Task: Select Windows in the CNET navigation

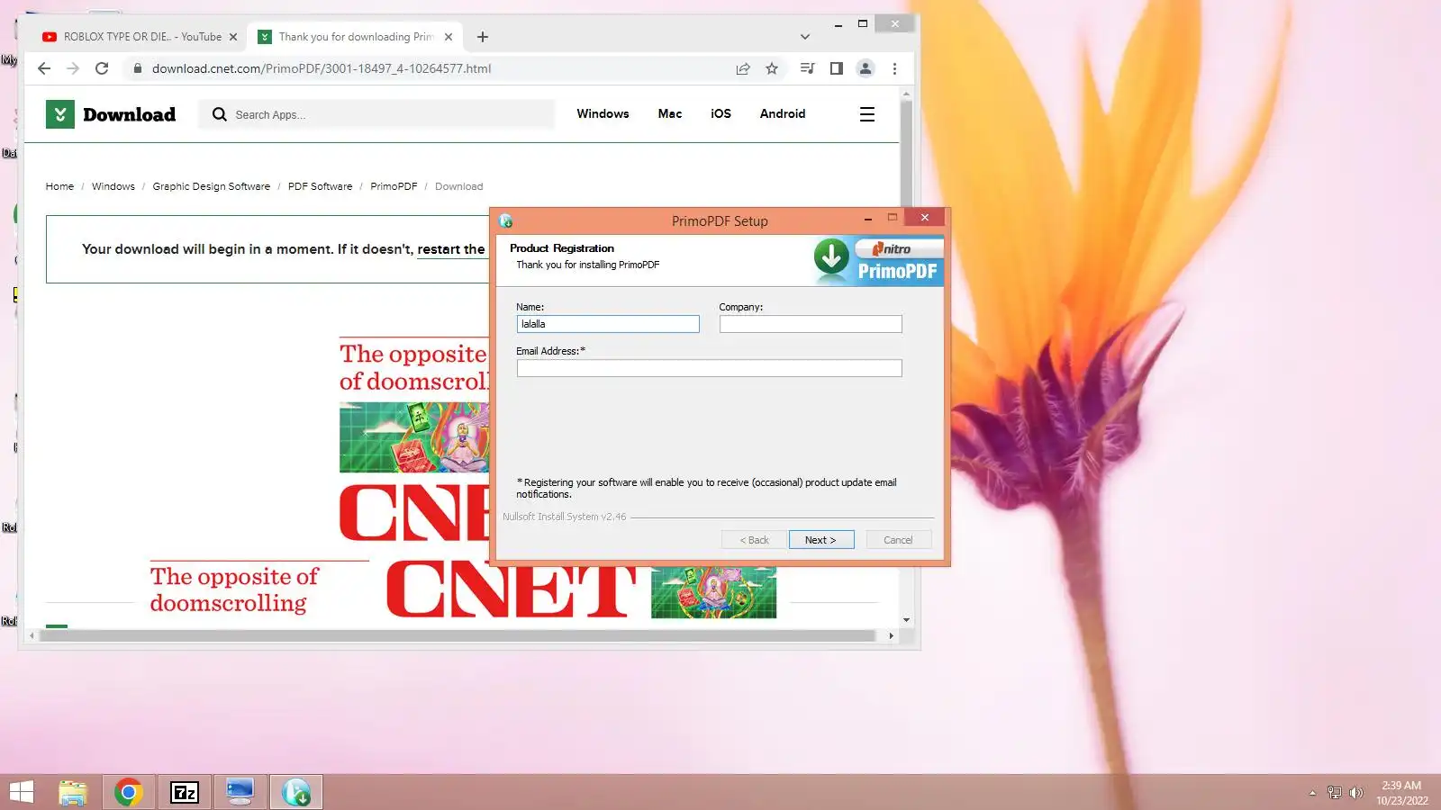Action: click(x=603, y=114)
